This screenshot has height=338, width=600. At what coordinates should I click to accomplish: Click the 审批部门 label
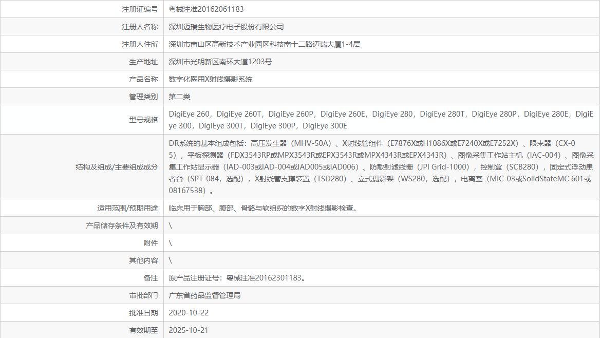point(143,295)
